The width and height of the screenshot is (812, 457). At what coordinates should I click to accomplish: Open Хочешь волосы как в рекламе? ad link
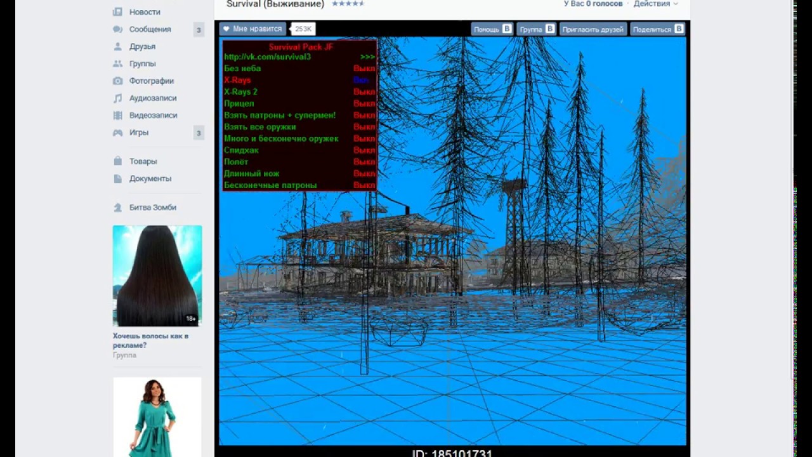tap(151, 340)
